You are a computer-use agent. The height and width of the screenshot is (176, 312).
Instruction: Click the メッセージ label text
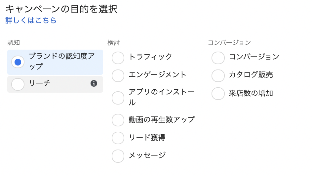coord(147,155)
